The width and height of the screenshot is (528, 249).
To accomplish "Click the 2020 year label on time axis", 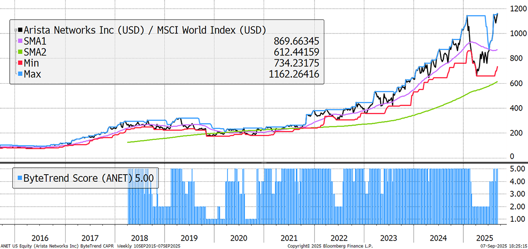I will (x=238, y=238).
